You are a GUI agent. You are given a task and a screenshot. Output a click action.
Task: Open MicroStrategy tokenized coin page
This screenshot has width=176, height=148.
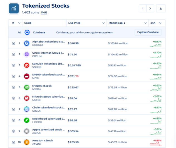[x=49, y=97]
